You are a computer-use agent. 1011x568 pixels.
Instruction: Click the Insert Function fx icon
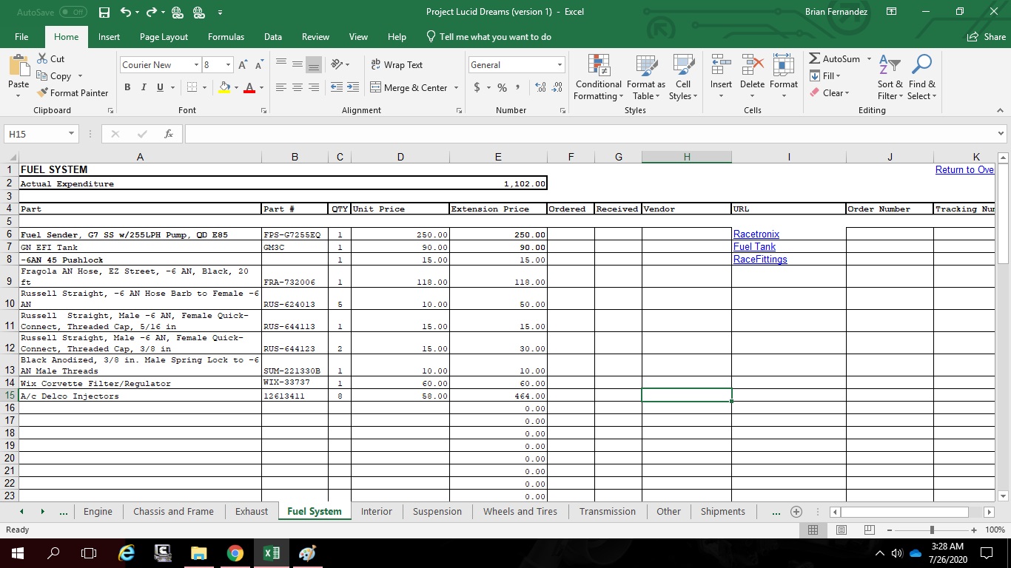(x=169, y=134)
